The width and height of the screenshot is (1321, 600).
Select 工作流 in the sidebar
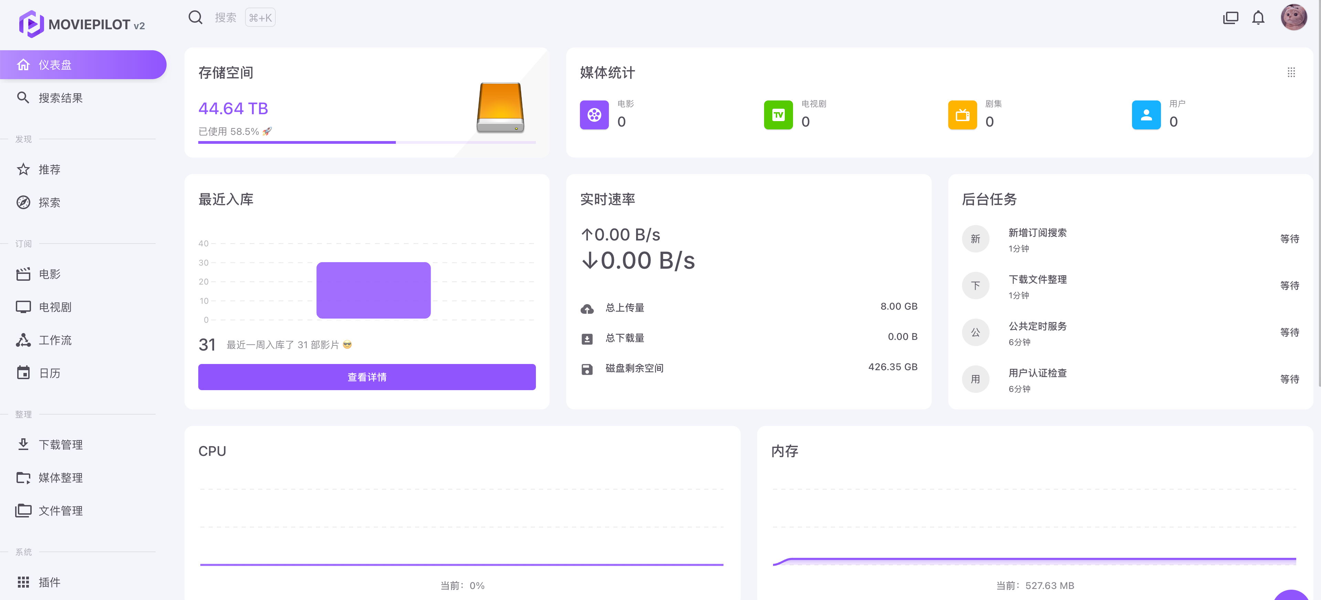55,340
